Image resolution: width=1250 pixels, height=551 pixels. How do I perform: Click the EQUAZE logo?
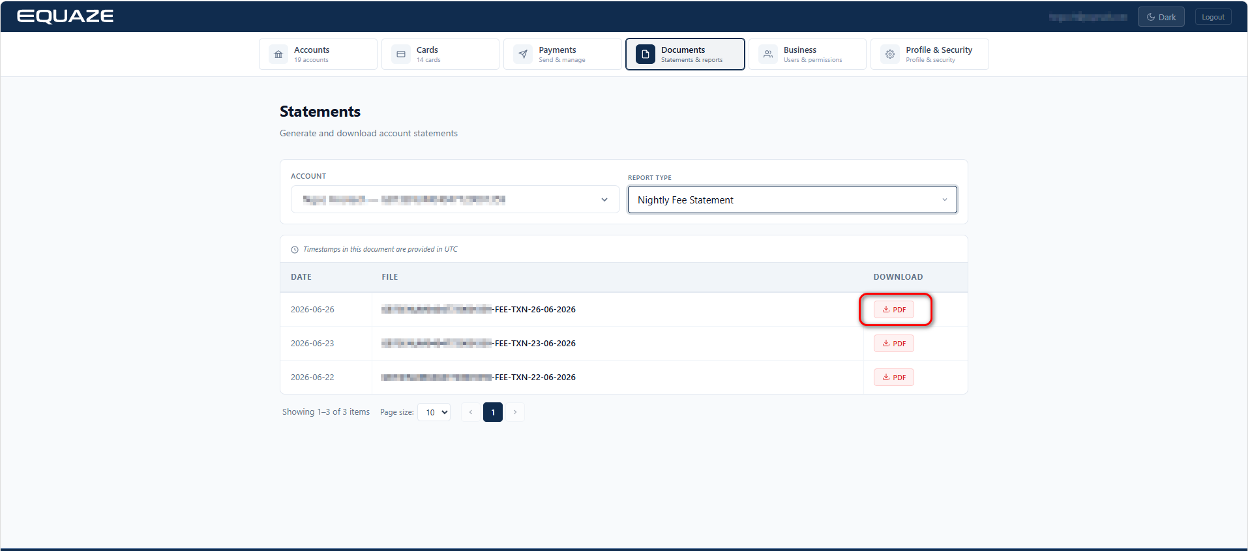click(65, 16)
